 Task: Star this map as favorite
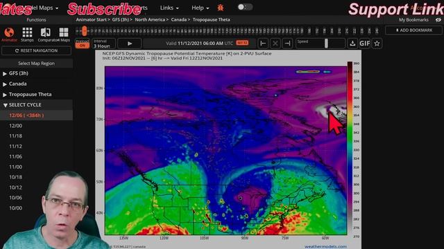coord(377,44)
